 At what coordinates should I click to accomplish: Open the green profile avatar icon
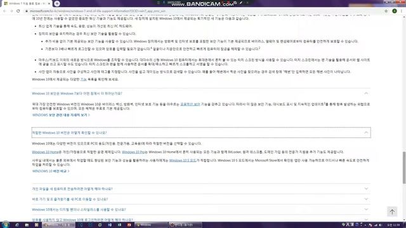tap(395, 11)
